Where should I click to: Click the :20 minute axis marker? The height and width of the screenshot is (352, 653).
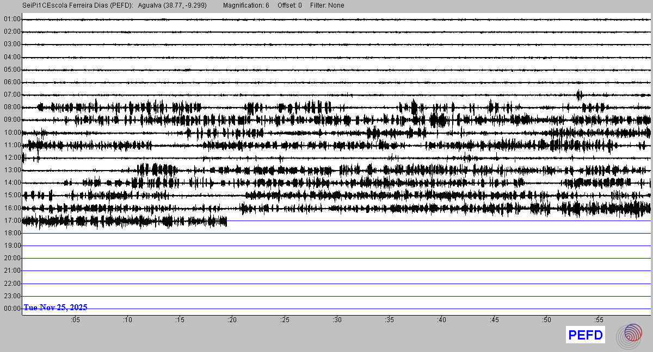232,320
